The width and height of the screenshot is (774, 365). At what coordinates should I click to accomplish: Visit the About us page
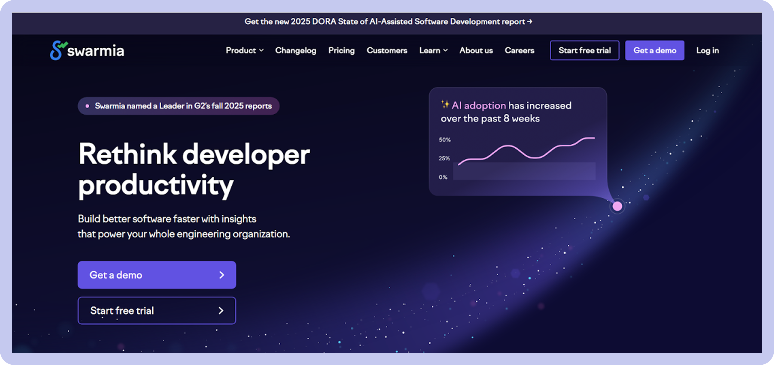(x=476, y=50)
